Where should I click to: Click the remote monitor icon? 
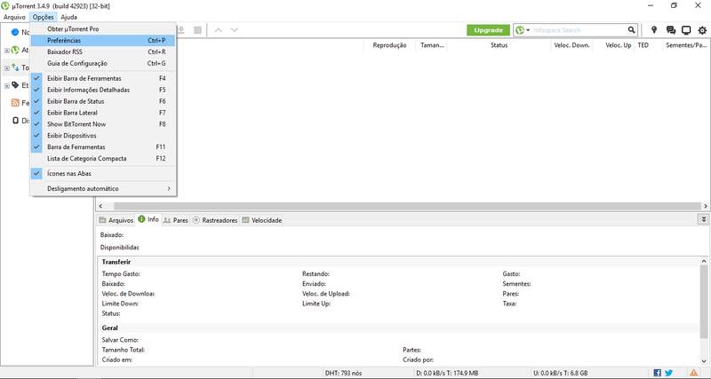click(x=686, y=30)
